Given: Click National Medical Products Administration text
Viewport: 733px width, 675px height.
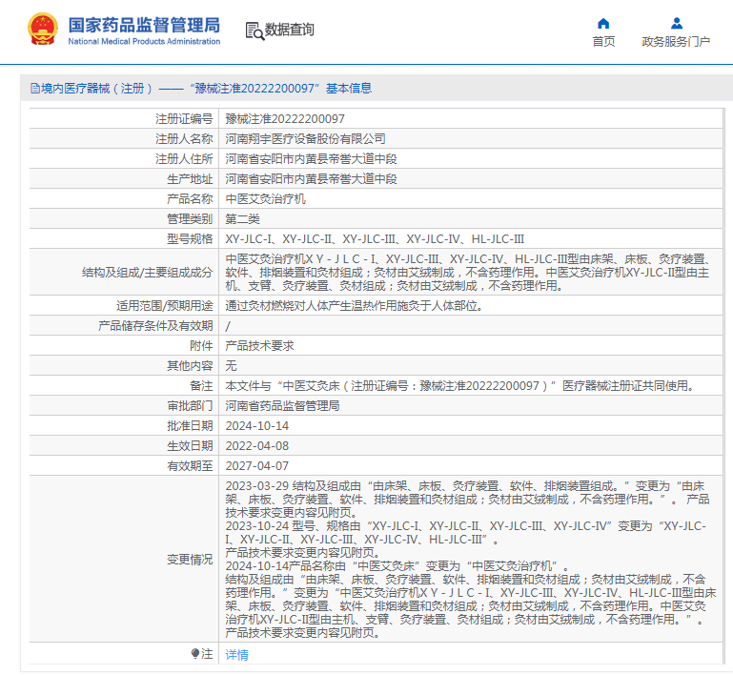Looking at the screenshot, I should 144,42.
